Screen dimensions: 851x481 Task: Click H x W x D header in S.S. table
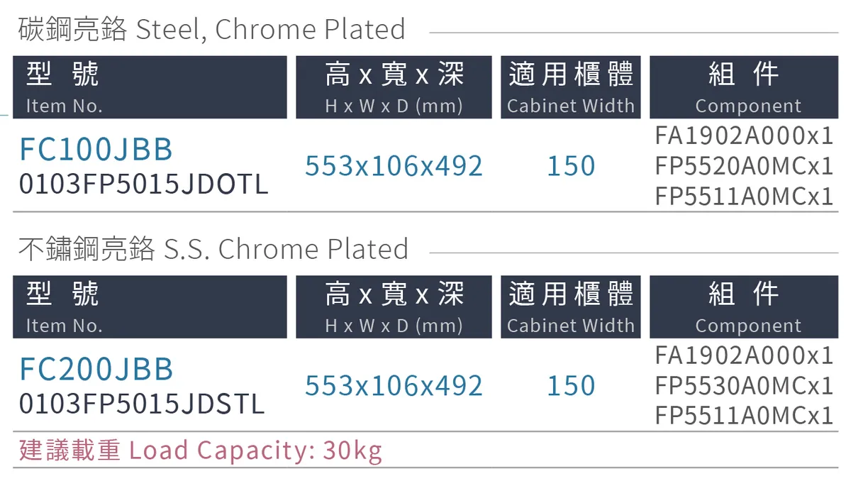[394, 307]
